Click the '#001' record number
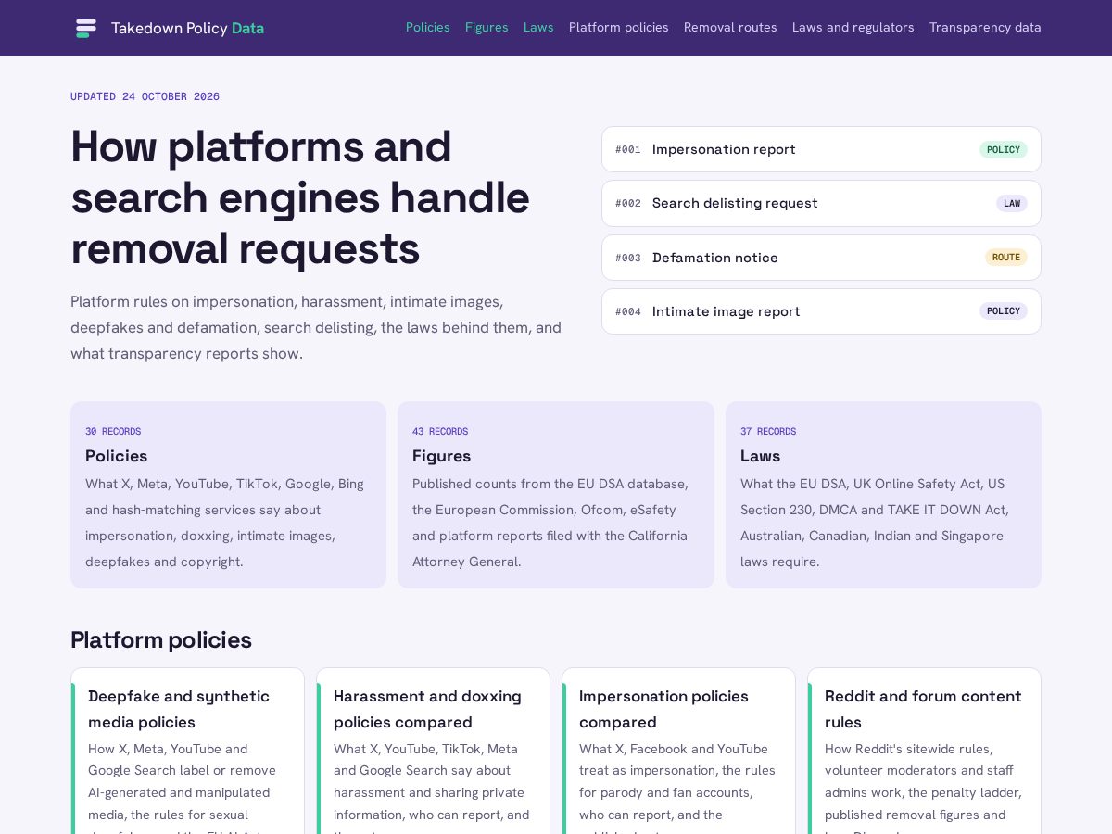Image resolution: width=1112 pixels, height=834 pixels. [x=628, y=149]
